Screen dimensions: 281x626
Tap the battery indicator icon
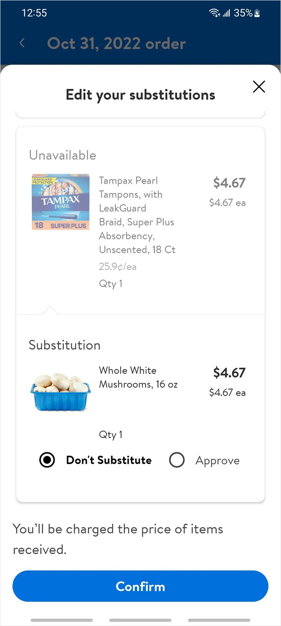[257, 12]
